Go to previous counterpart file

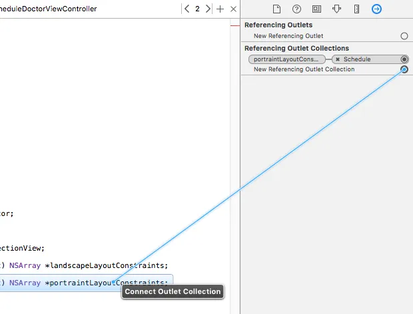(x=187, y=9)
